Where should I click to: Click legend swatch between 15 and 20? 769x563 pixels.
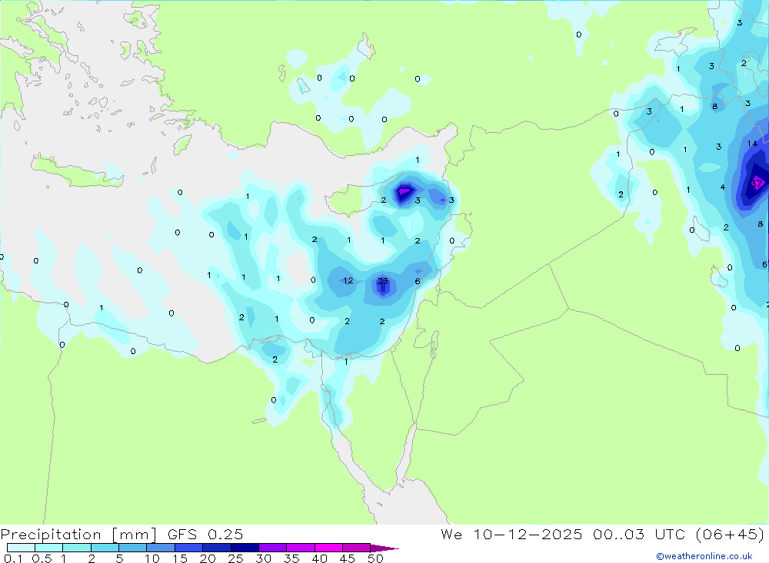[189, 548]
